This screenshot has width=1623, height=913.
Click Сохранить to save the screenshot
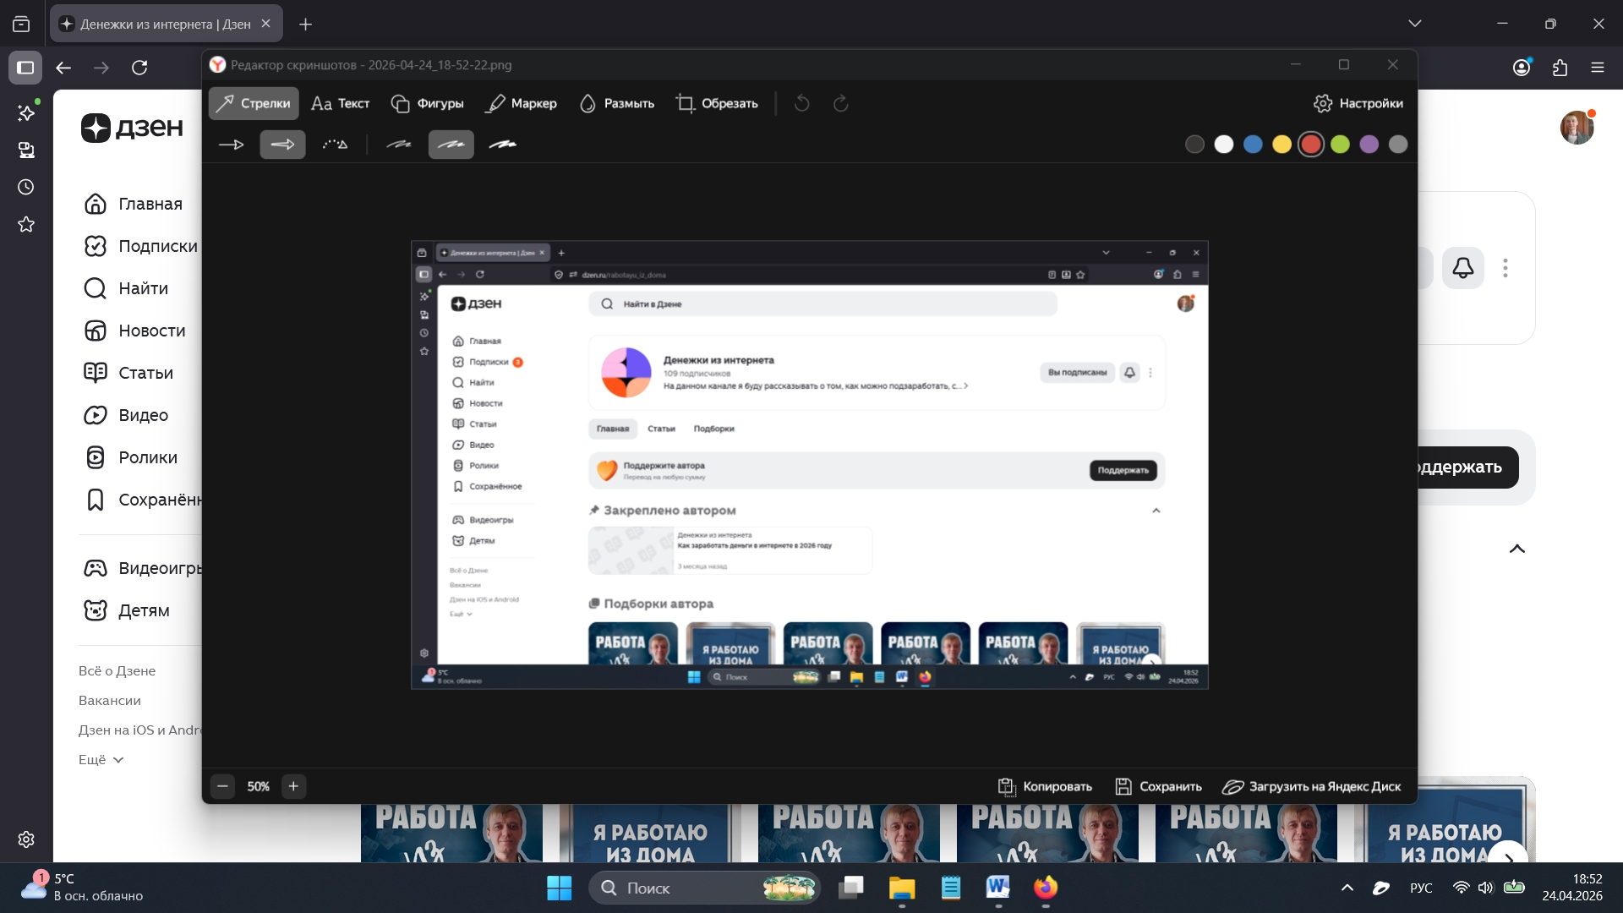pyautogui.click(x=1158, y=786)
